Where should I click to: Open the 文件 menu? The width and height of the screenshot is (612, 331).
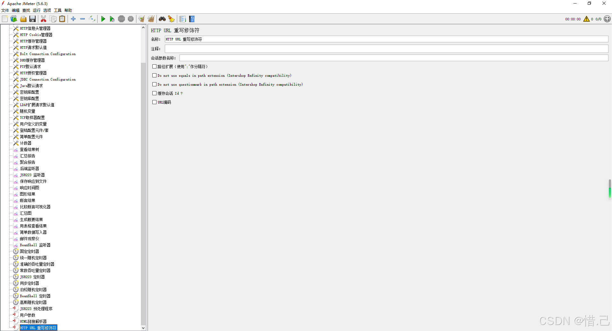point(5,11)
